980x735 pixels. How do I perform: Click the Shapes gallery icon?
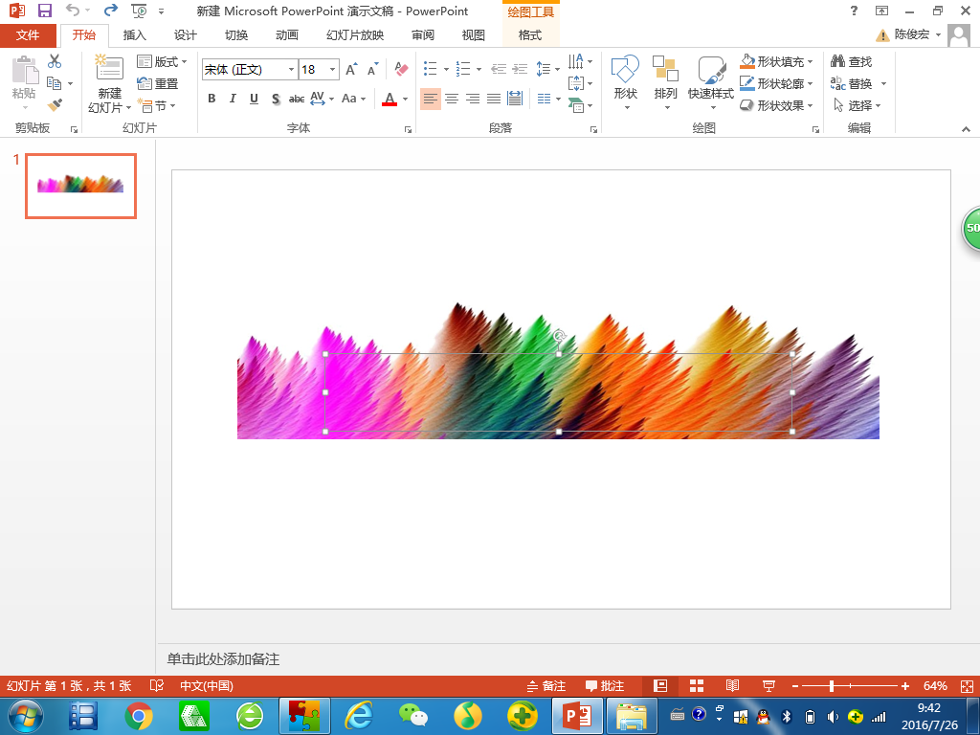click(625, 69)
